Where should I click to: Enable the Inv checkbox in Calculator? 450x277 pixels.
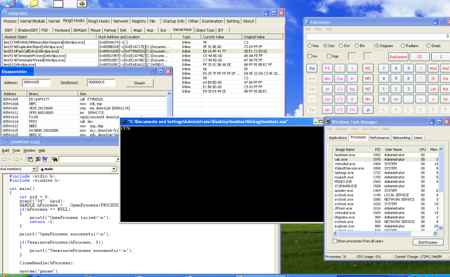pos(310,56)
